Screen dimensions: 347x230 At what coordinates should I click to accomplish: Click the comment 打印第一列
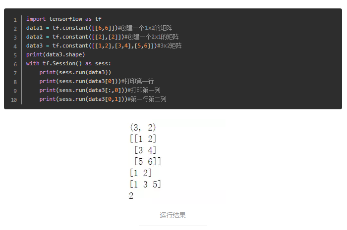click(x=144, y=91)
